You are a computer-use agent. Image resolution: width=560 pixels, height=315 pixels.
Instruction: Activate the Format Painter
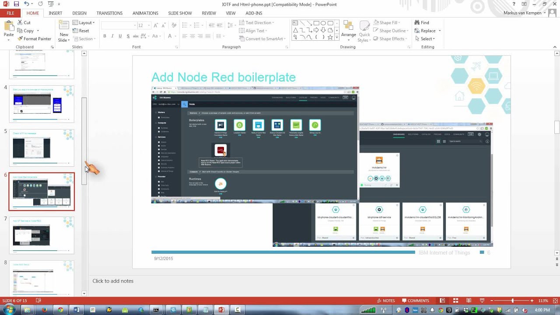pos(34,38)
